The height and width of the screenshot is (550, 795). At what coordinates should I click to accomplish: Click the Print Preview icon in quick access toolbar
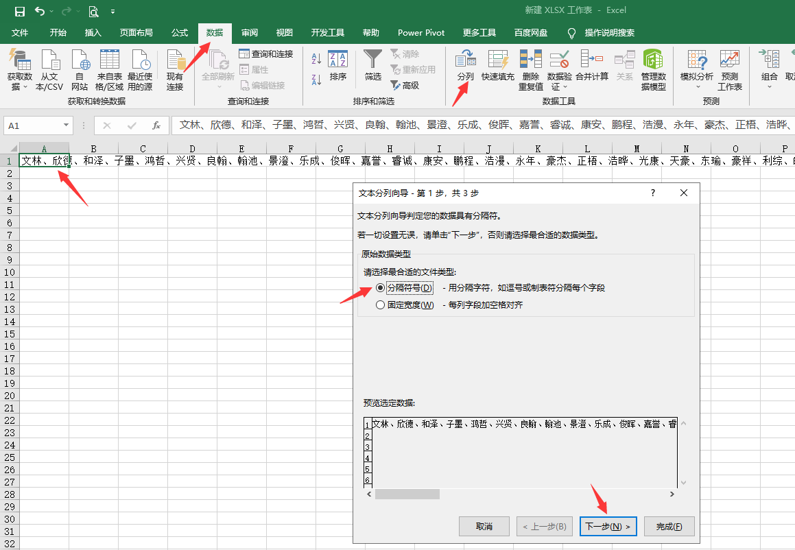pos(93,11)
